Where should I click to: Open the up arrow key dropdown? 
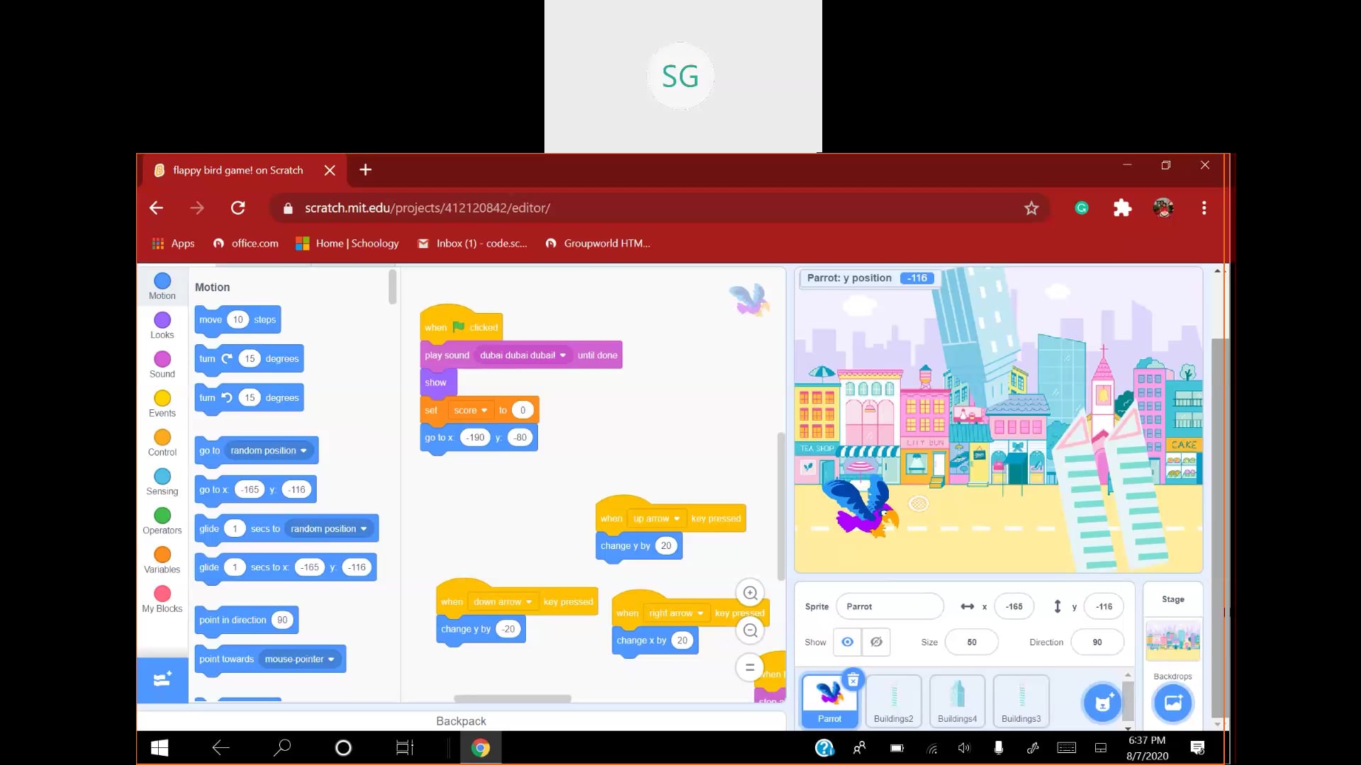click(x=656, y=518)
